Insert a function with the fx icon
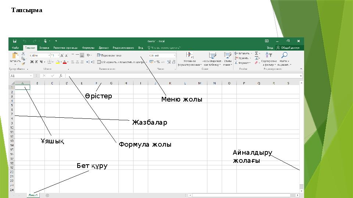This screenshot has width=353, height=198. pyautogui.click(x=61, y=76)
